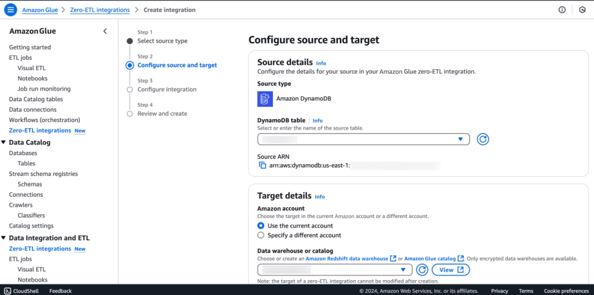
Task: Click the Source ARN value text
Action: point(354,166)
